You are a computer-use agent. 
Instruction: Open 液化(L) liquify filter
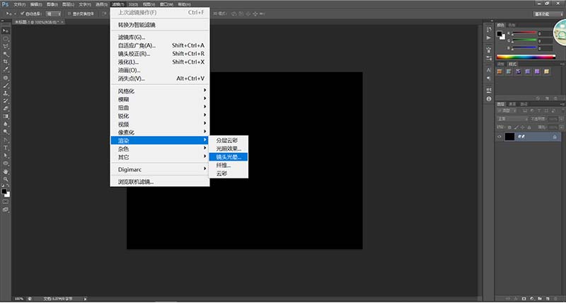point(160,62)
